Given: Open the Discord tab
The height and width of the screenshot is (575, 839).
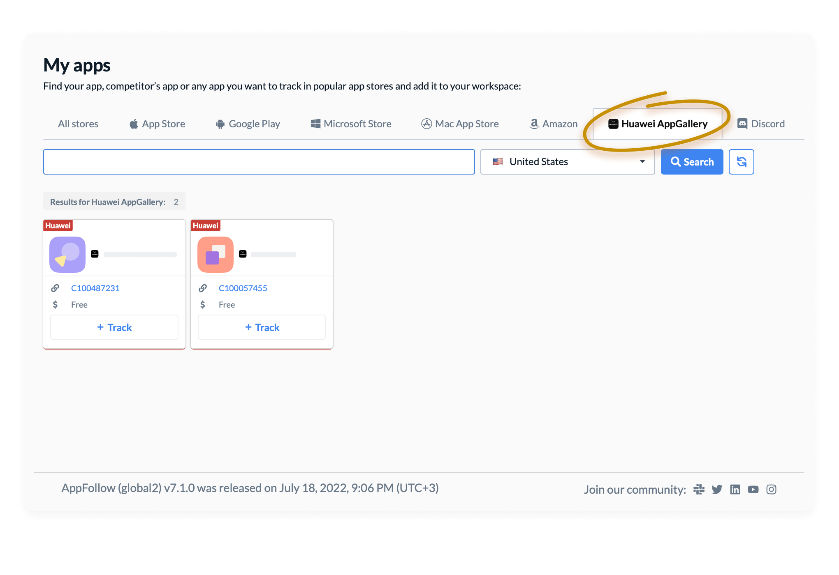Looking at the screenshot, I should click(x=761, y=124).
